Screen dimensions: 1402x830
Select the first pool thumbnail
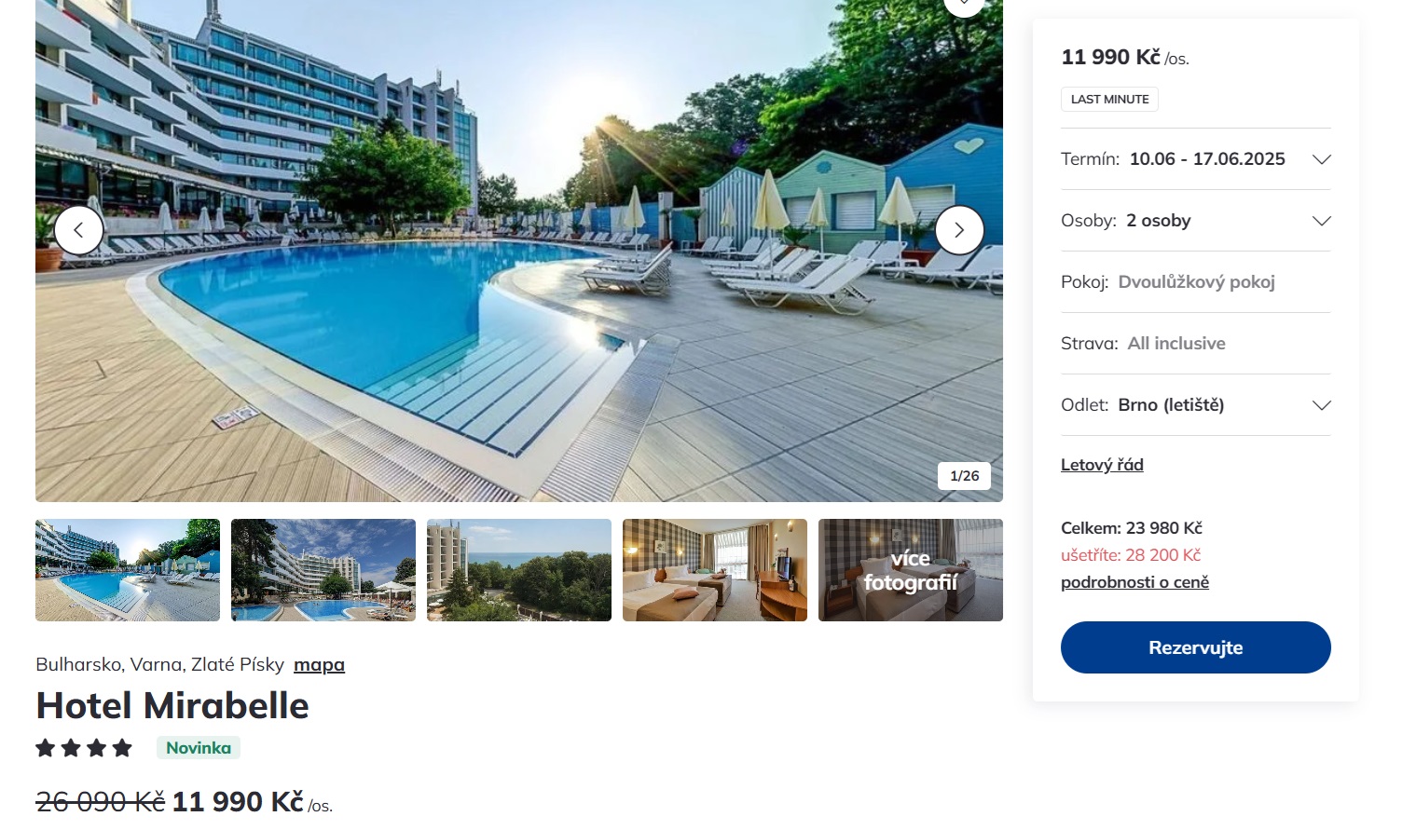[128, 570]
